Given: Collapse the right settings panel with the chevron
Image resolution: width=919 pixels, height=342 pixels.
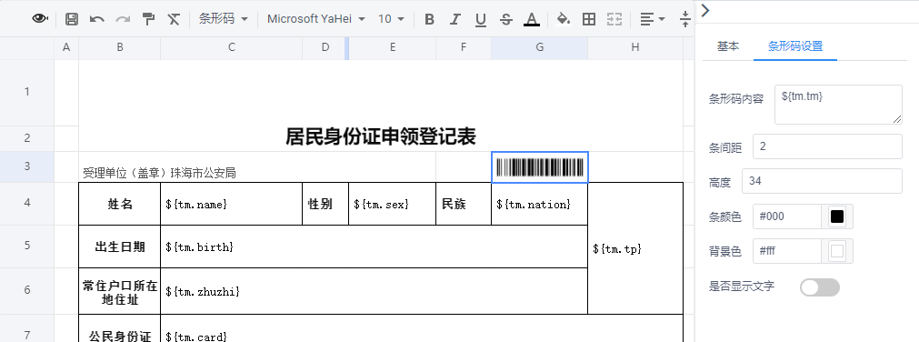Looking at the screenshot, I should tap(705, 11).
